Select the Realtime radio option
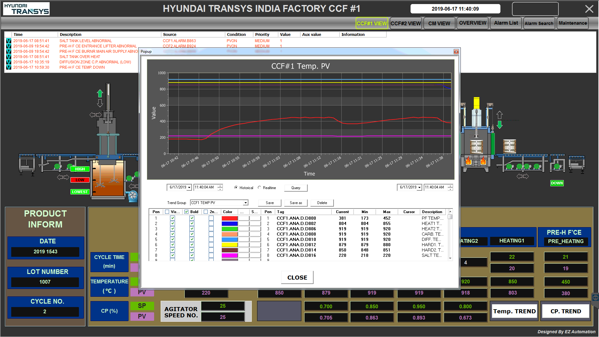 point(259,188)
